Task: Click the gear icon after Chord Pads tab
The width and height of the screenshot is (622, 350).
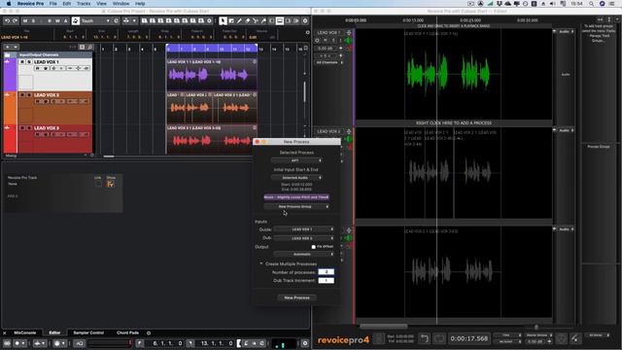Action: [x=149, y=332]
